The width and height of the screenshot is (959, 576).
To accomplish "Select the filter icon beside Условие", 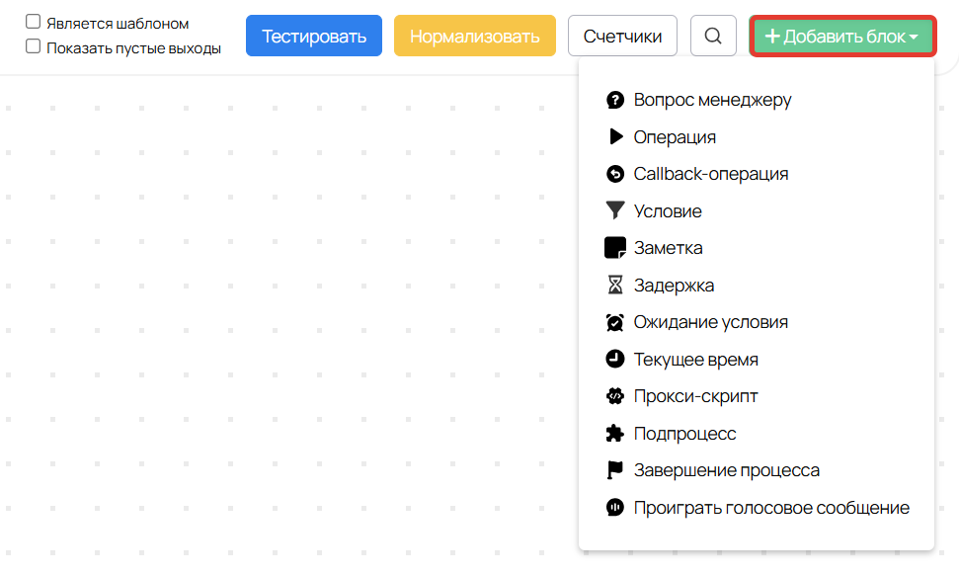I will (x=614, y=210).
